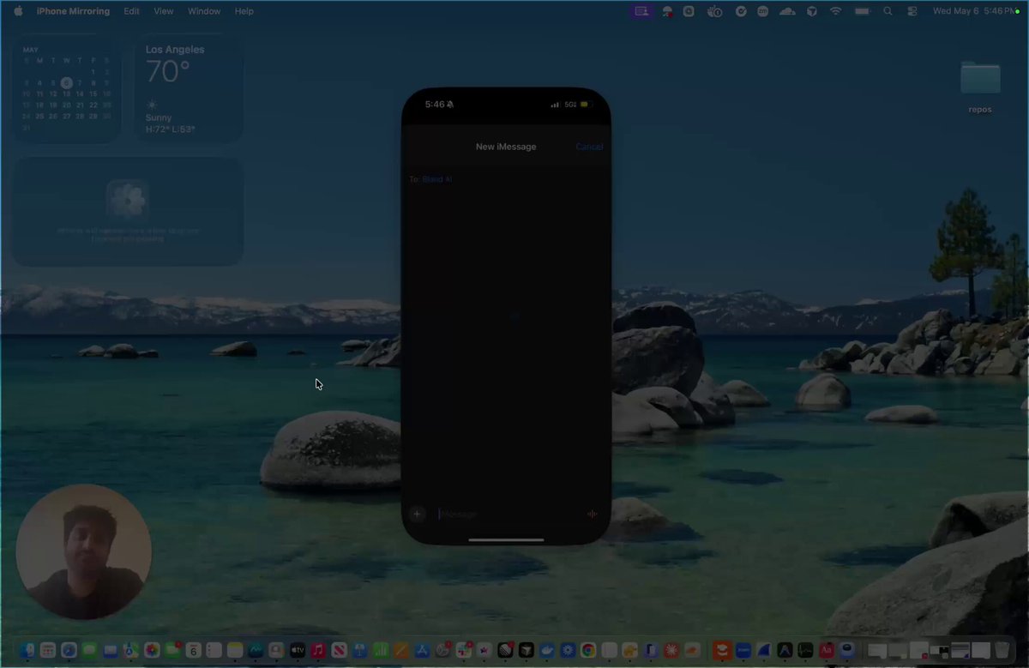Open Maps from the Dock
This screenshot has height=668, width=1029.
[x=130, y=650]
